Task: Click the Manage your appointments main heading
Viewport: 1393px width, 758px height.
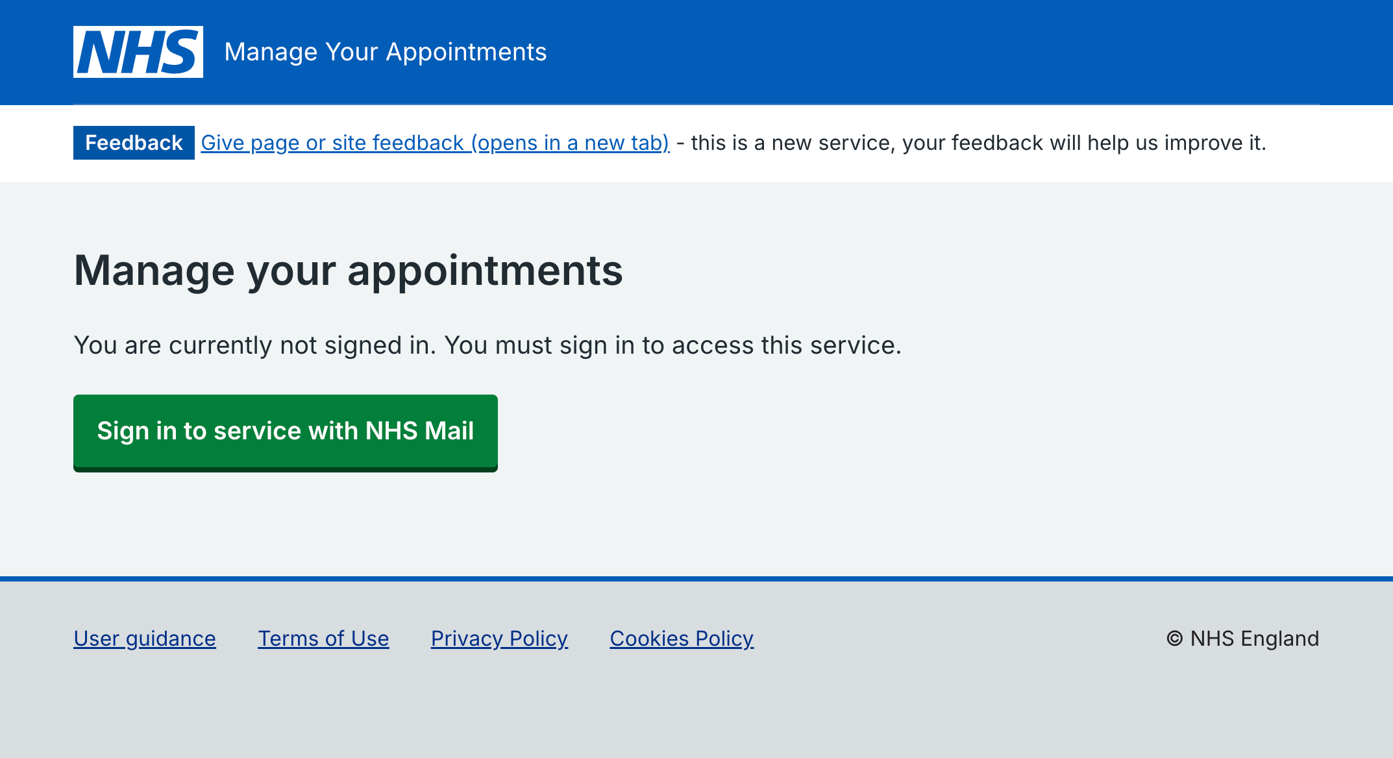Action: pyautogui.click(x=349, y=270)
